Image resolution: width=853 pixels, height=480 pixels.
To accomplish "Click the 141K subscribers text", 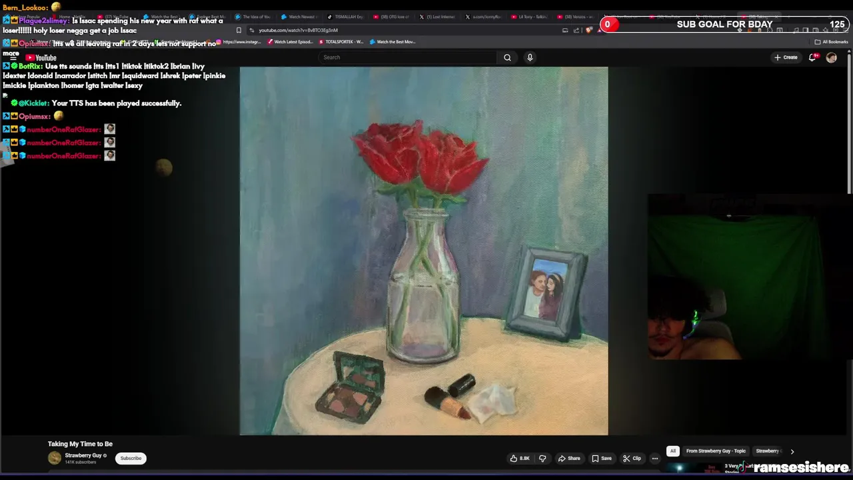I will point(81,463).
